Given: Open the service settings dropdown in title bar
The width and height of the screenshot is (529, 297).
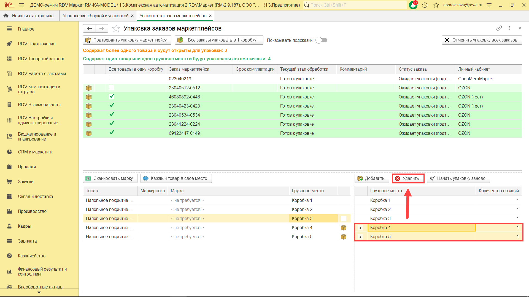Looking at the screenshot, I should tap(489, 5).
